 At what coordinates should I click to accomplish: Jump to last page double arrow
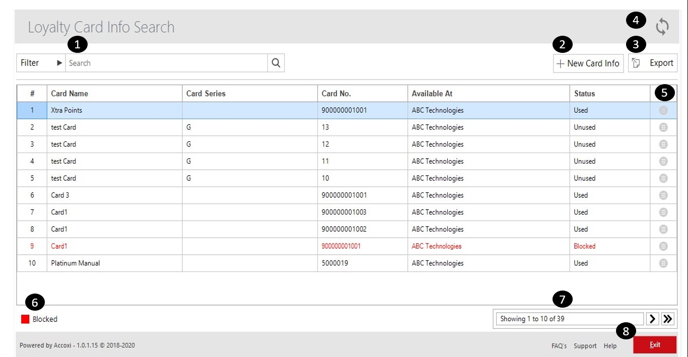pos(668,319)
